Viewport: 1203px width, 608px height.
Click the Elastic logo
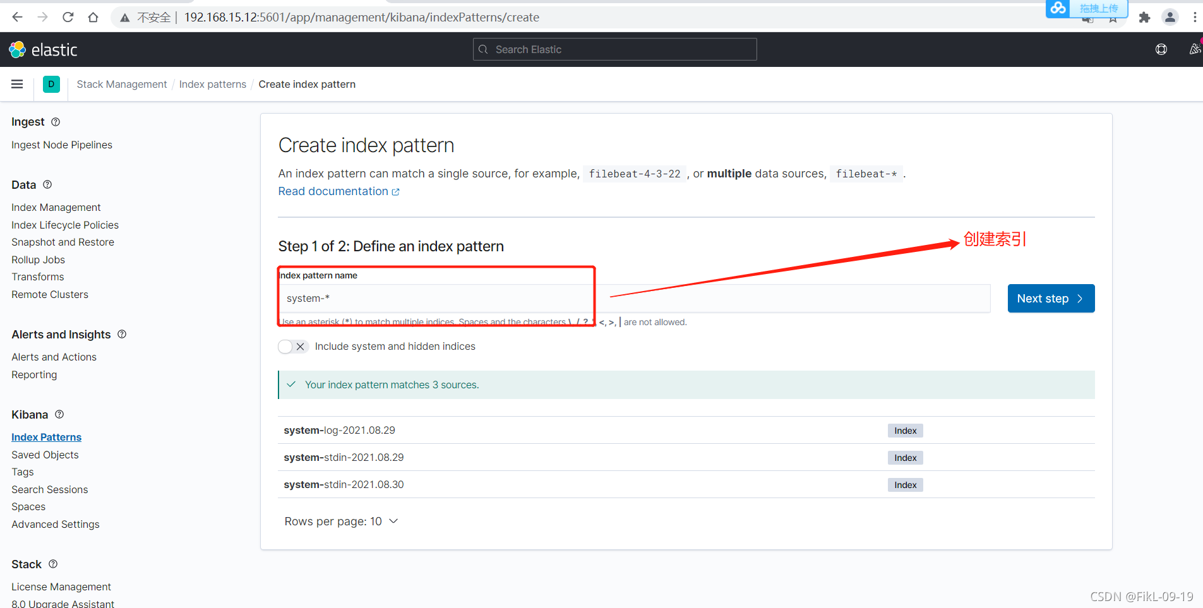[x=43, y=50]
